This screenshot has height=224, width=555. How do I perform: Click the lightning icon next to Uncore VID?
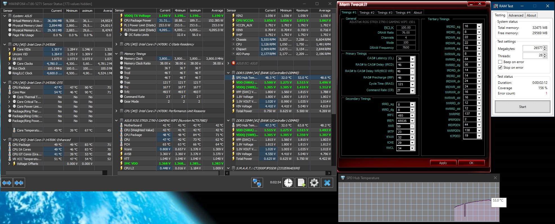point(10,54)
